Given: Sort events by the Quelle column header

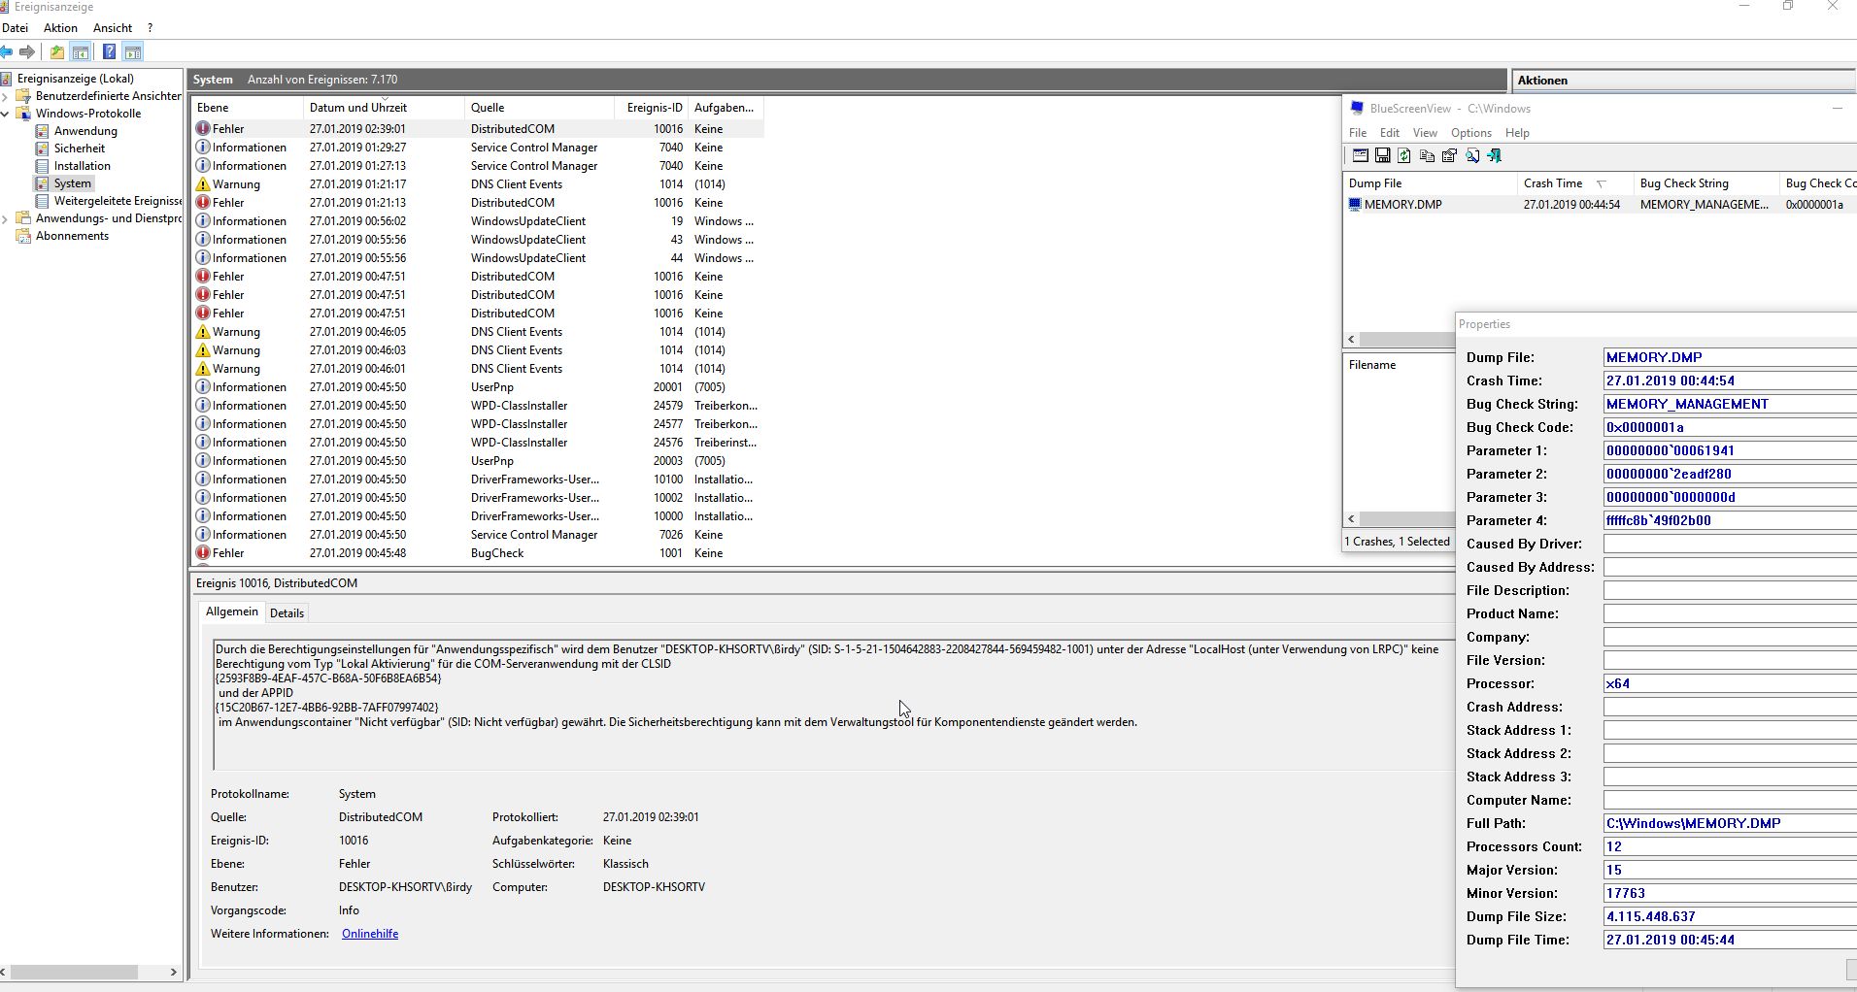Looking at the screenshot, I should click(539, 108).
